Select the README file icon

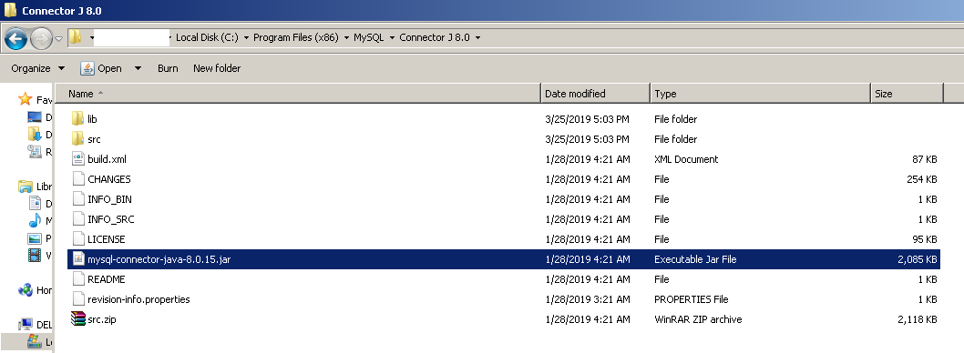click(x=77, y=279)
